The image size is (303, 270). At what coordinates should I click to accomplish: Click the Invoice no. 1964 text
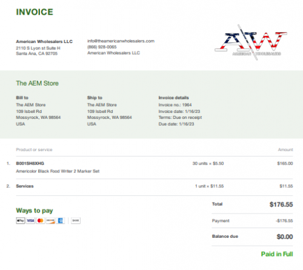click(x=175, y=105)
